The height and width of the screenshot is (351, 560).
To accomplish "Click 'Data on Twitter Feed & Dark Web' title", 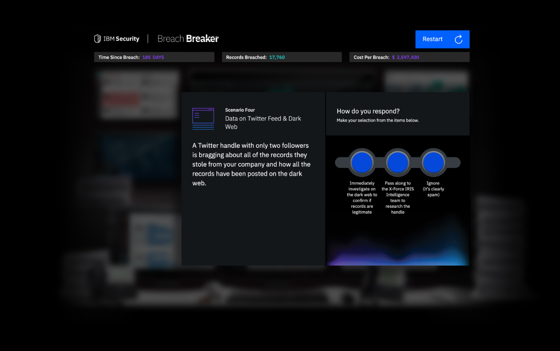I will pyautogui.click(x=263, y=123).
